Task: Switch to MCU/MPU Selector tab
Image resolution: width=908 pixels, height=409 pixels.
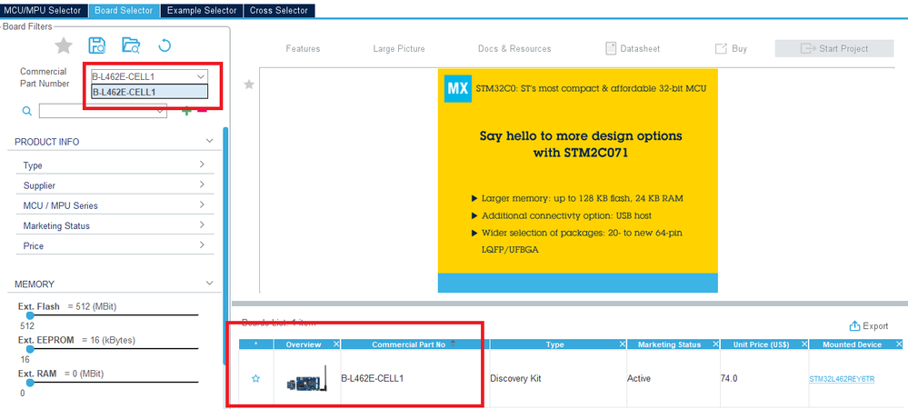Action: [43, 10]
